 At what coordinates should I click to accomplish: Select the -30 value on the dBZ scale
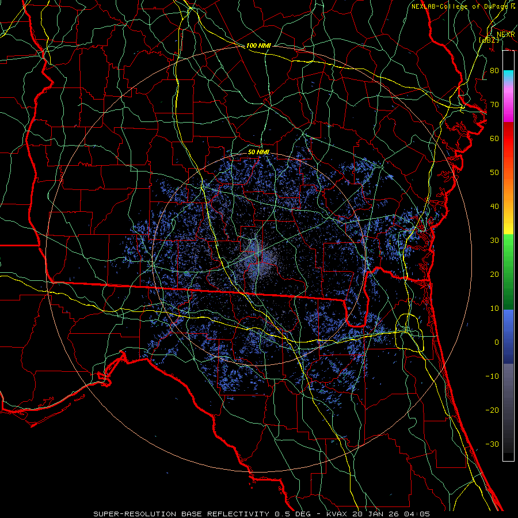tap(492, 444)
